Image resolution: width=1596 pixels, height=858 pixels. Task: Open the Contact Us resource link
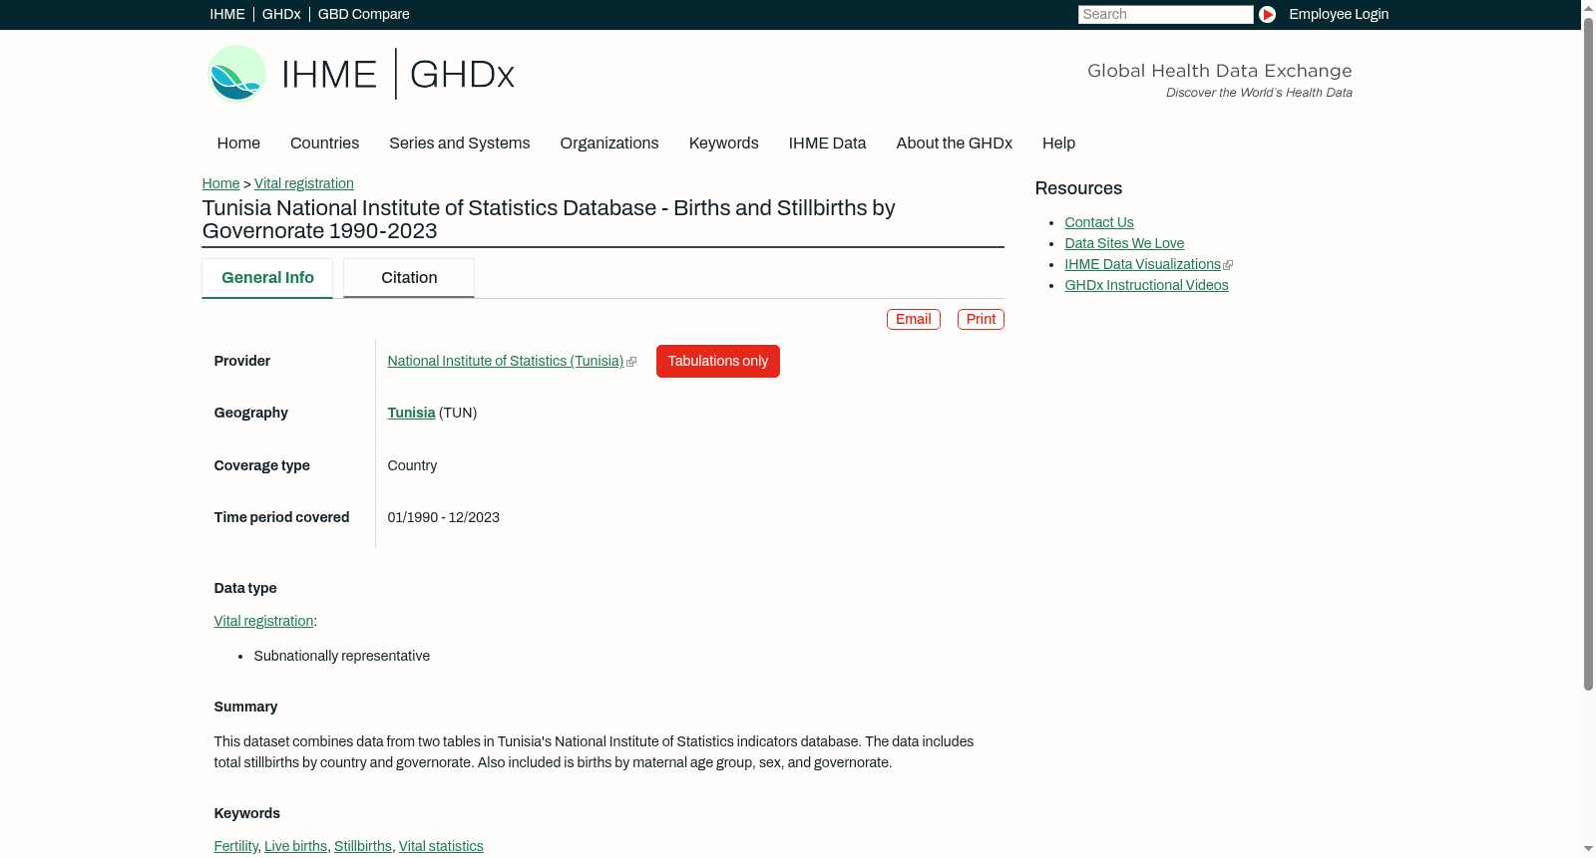pyautogui.click(x=1099, y=222)
